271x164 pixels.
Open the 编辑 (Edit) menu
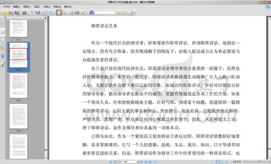click(17, 7)
